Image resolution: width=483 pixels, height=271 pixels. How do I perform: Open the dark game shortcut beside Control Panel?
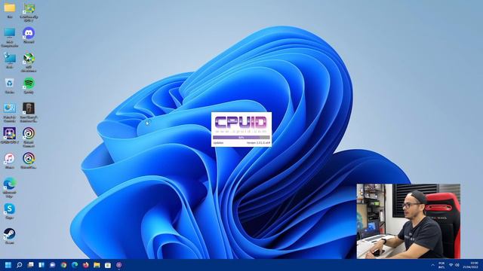point(29,108)
